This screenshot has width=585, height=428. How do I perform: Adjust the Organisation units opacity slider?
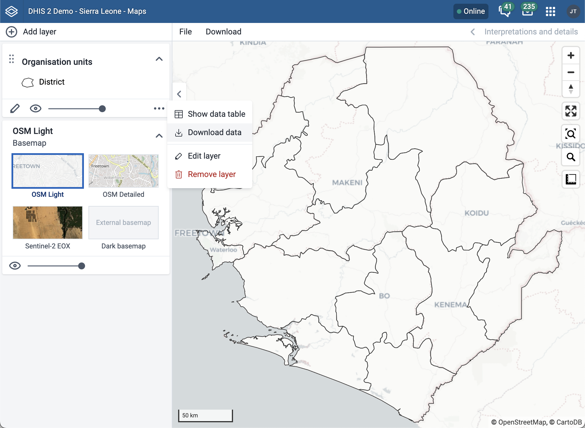(103, 108)
